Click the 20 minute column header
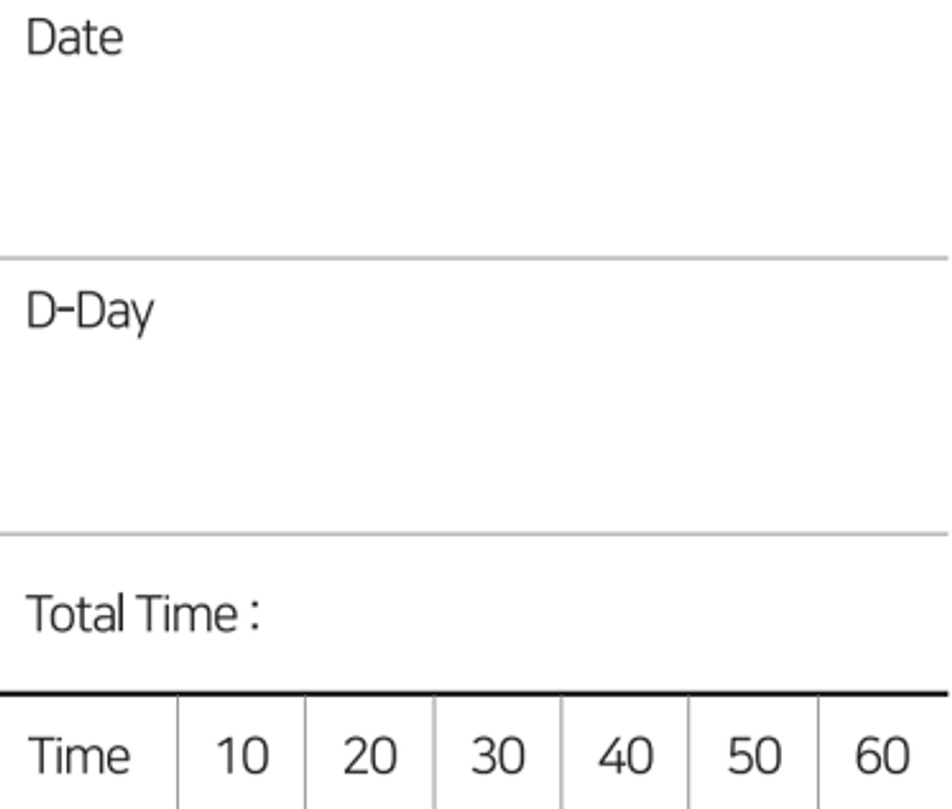The height and width of the screenshot is (809, 952). [x=370, y=755]
